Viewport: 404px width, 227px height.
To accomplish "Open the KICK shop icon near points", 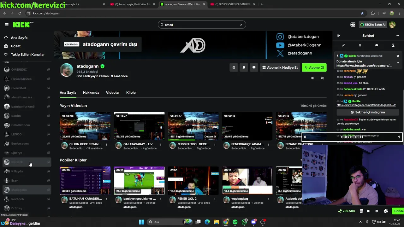I will tap(361, 211).
